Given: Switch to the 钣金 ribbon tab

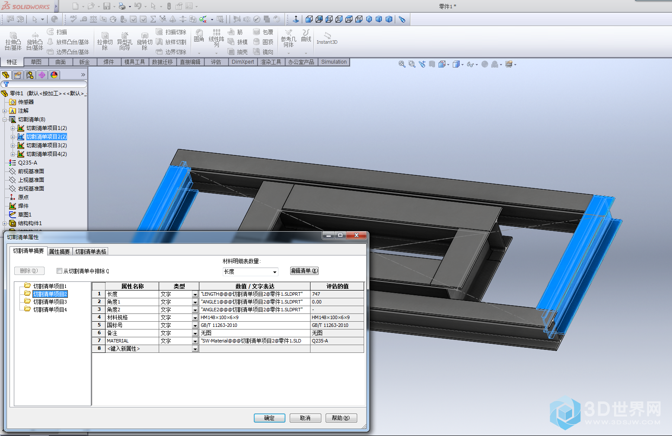Looking at the screenshot, I should click(x=84, y=62).
